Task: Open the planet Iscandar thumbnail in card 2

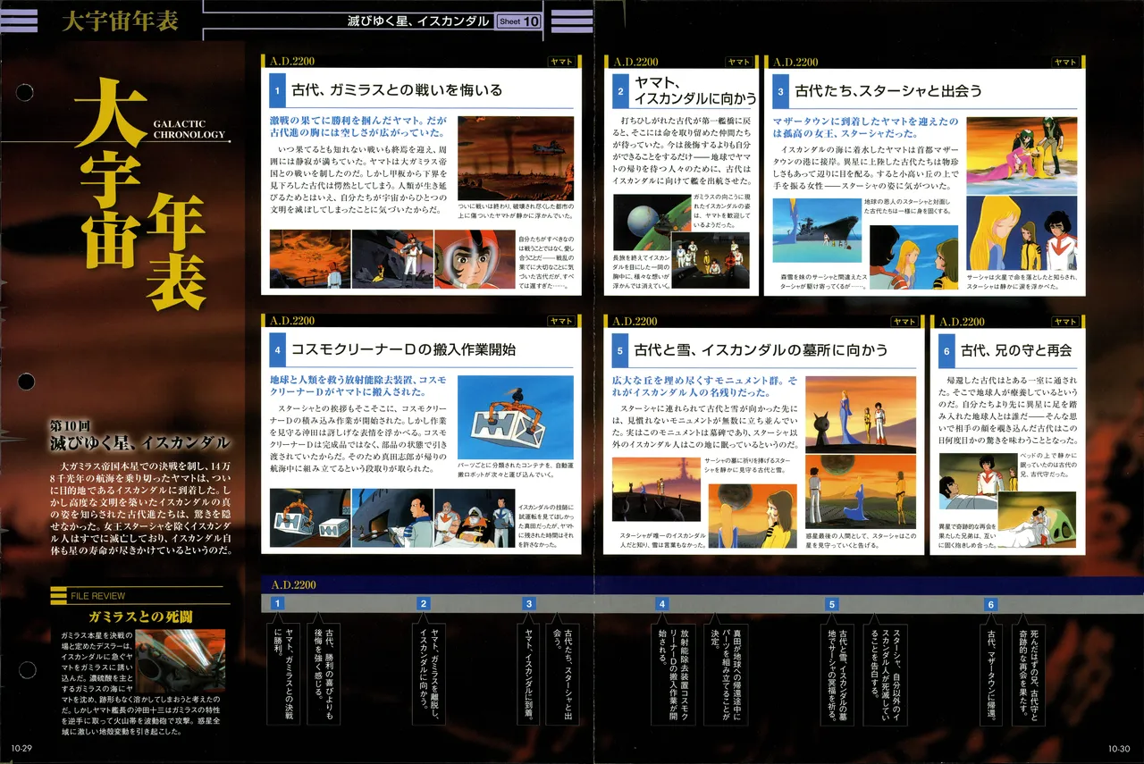Action: pos(652,224)
